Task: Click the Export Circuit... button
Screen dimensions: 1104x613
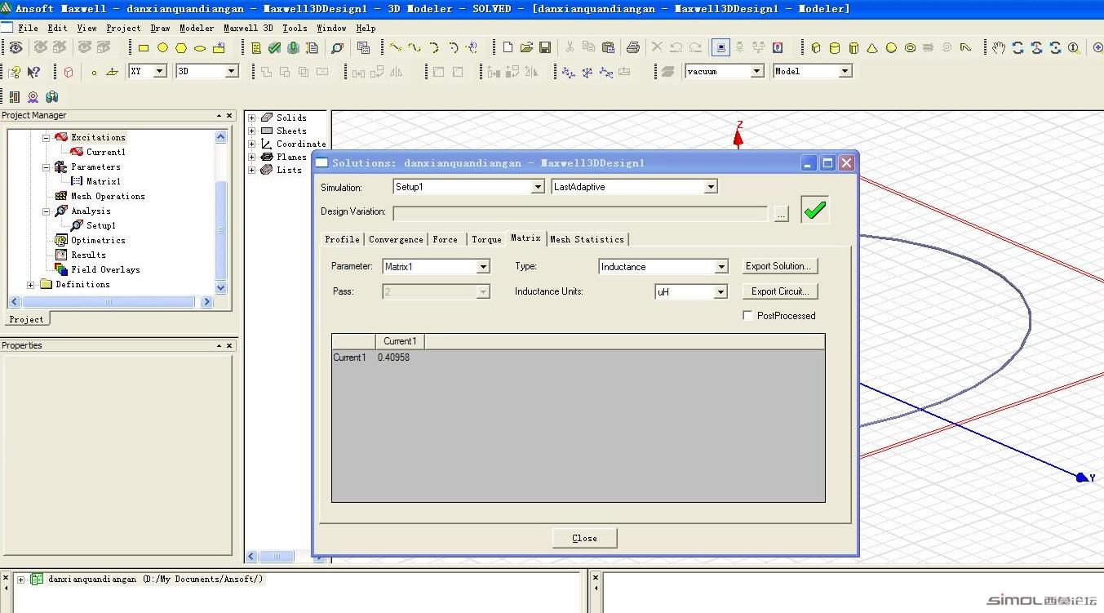Action: coord(779,291)
